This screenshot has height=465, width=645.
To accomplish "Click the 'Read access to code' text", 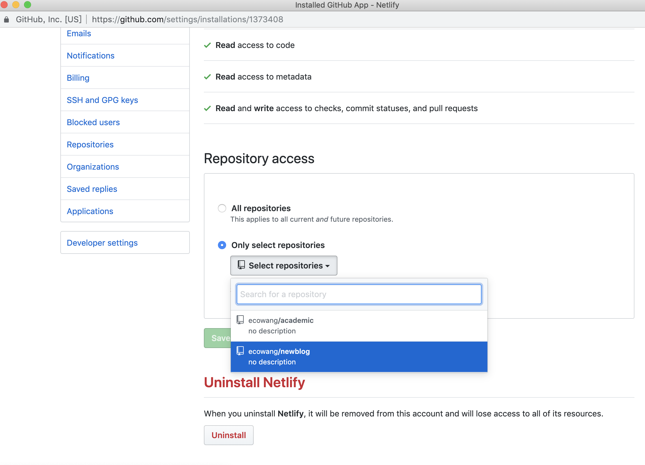I will (255, 45).
